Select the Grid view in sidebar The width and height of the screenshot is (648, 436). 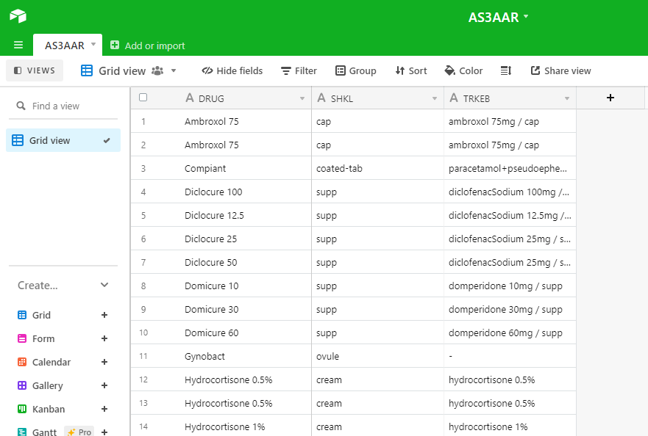pyautogui.click(x=63, y=140)
